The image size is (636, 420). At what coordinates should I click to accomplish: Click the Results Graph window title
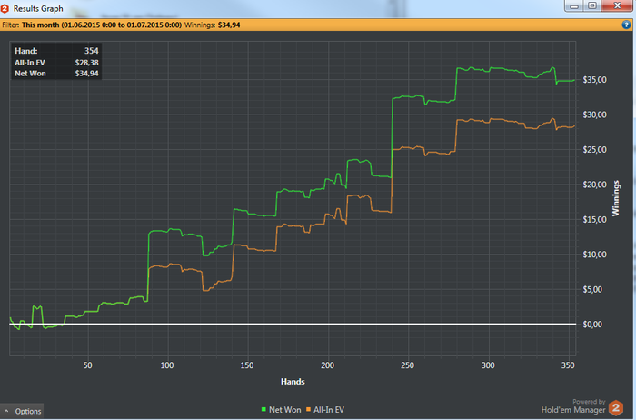coord(38,8)
